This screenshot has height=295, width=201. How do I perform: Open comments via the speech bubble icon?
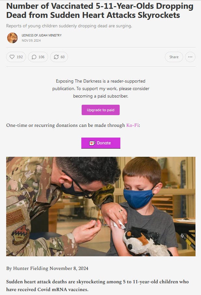point(34,57)
